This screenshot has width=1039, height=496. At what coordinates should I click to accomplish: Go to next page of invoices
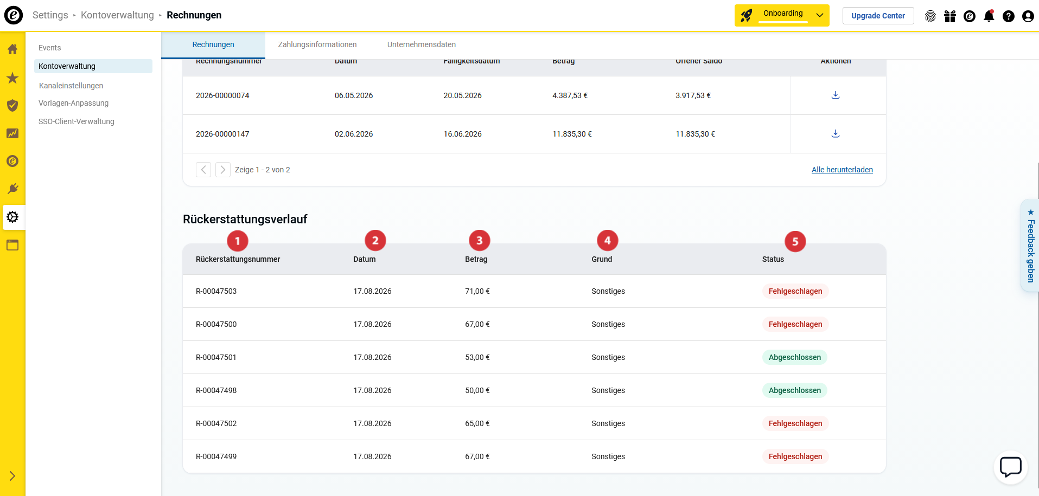point(222,170)
